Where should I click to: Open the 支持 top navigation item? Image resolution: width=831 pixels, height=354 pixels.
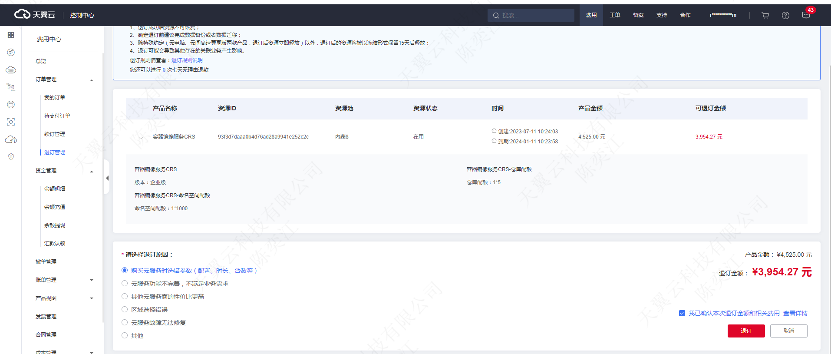(x=662, y=15)
